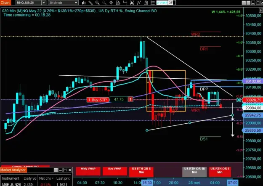Toggle the US ETH OR 5 Min button
Viewport: 263px width, 186px height.
click(141, 172)
